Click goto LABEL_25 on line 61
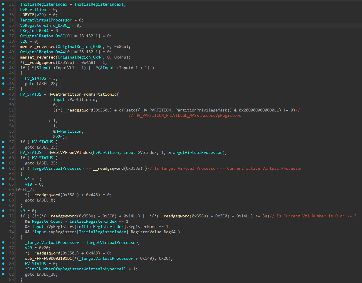This screenshot has height=283, width=362. click(41, 163)
